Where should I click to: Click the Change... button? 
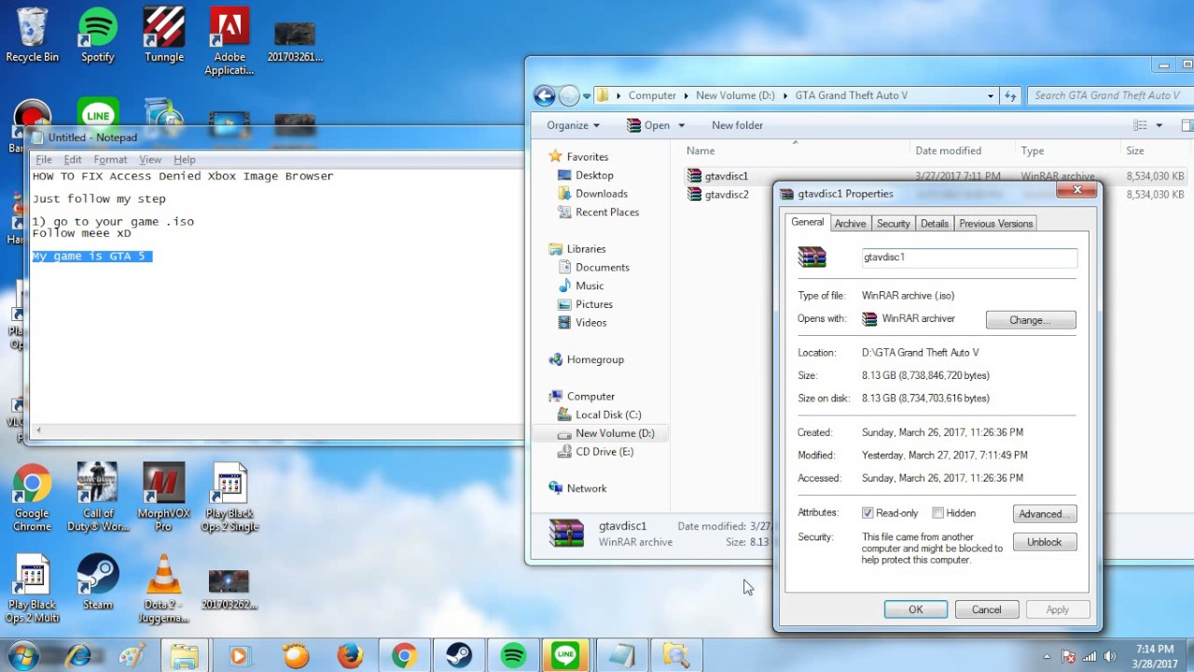coord(1031,320)
